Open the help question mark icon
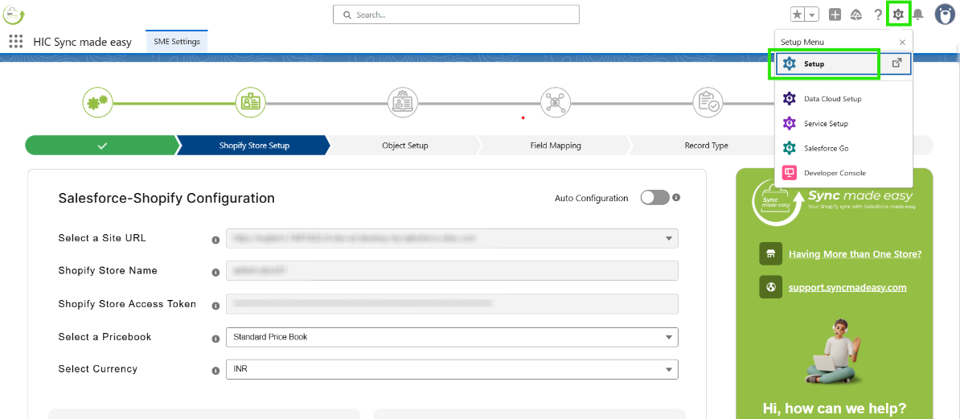 click(x=878, y=14)
